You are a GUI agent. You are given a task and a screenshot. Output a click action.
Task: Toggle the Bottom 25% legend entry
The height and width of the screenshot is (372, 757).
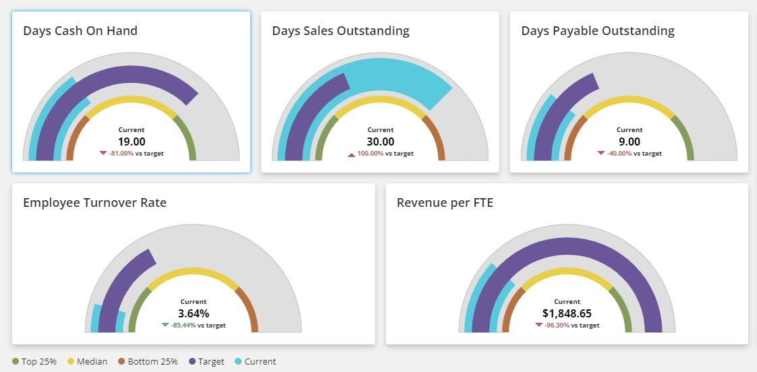pos(148,361)
